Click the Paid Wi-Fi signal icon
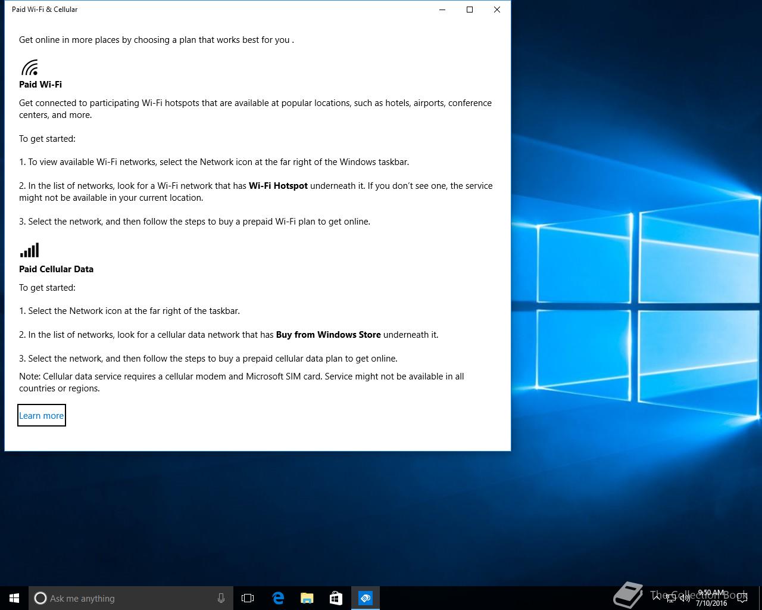 (30, 67)
